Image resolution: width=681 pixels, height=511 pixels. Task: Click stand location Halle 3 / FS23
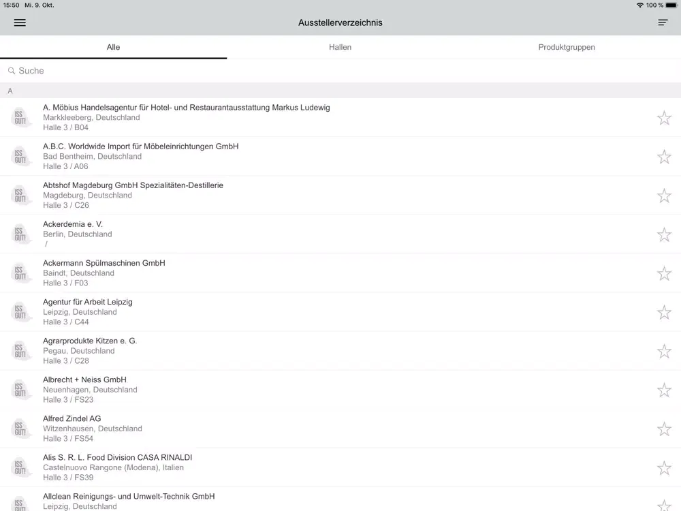pyautogui.click(x=68, y=400)
